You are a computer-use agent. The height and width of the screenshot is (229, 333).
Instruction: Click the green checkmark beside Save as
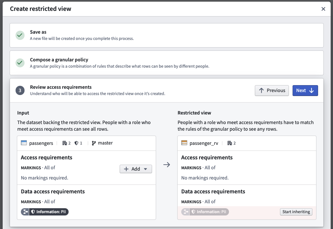(20, 35)
